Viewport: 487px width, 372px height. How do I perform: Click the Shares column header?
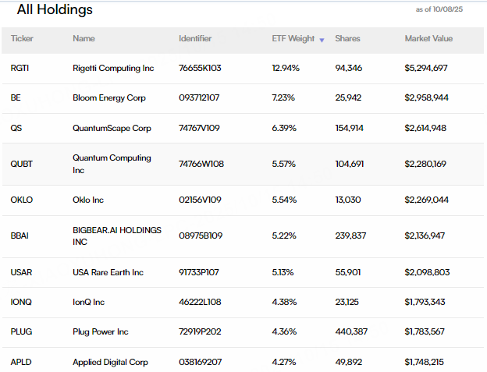point(347,38)
